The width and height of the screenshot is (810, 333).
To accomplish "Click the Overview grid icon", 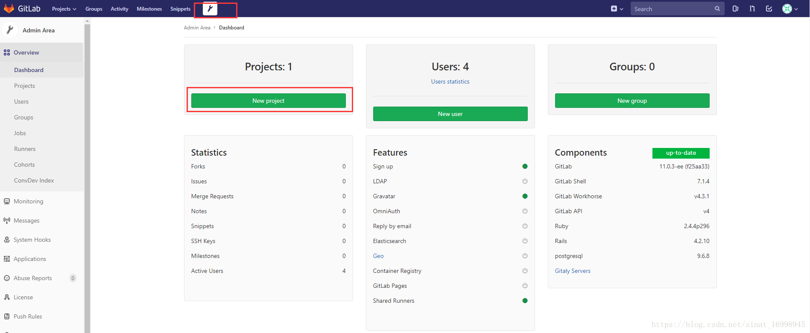I will pos(7,52).
